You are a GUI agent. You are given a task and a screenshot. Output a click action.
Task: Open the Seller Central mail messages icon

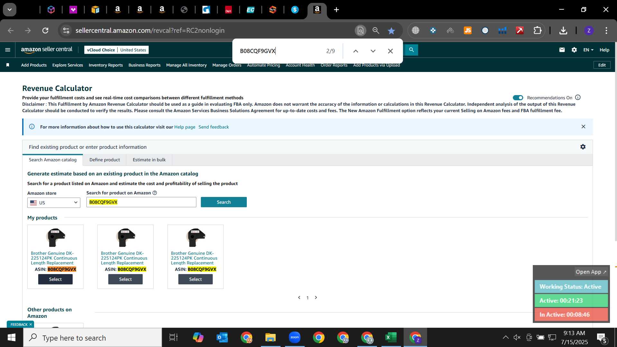point(562,50)
